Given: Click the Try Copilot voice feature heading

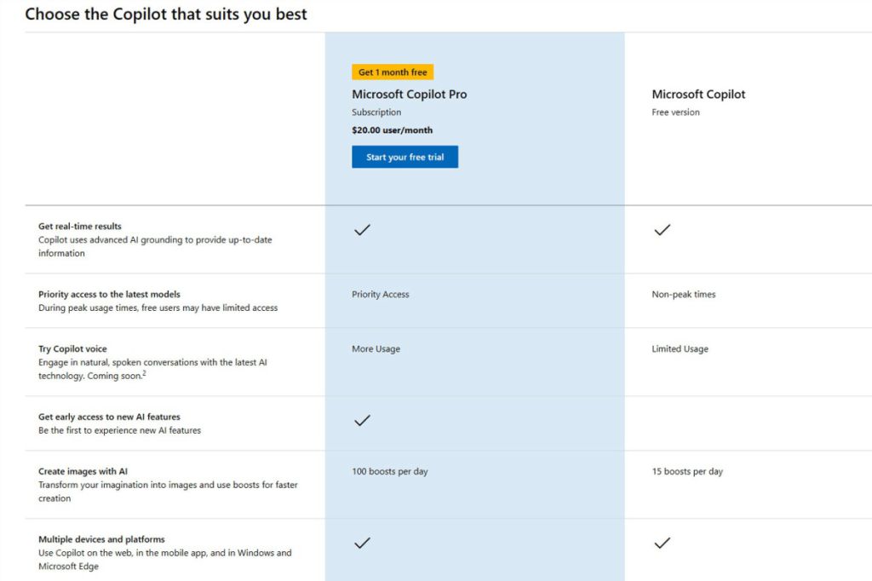Looking at the screenshot, I should pyautogui.click(x=72, y=349).
